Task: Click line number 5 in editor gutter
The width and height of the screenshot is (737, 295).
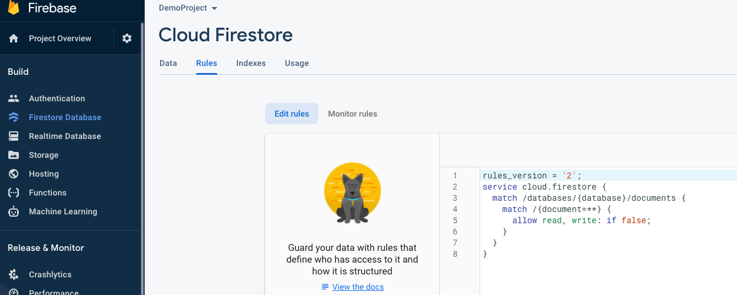Action: pos(455,220)
